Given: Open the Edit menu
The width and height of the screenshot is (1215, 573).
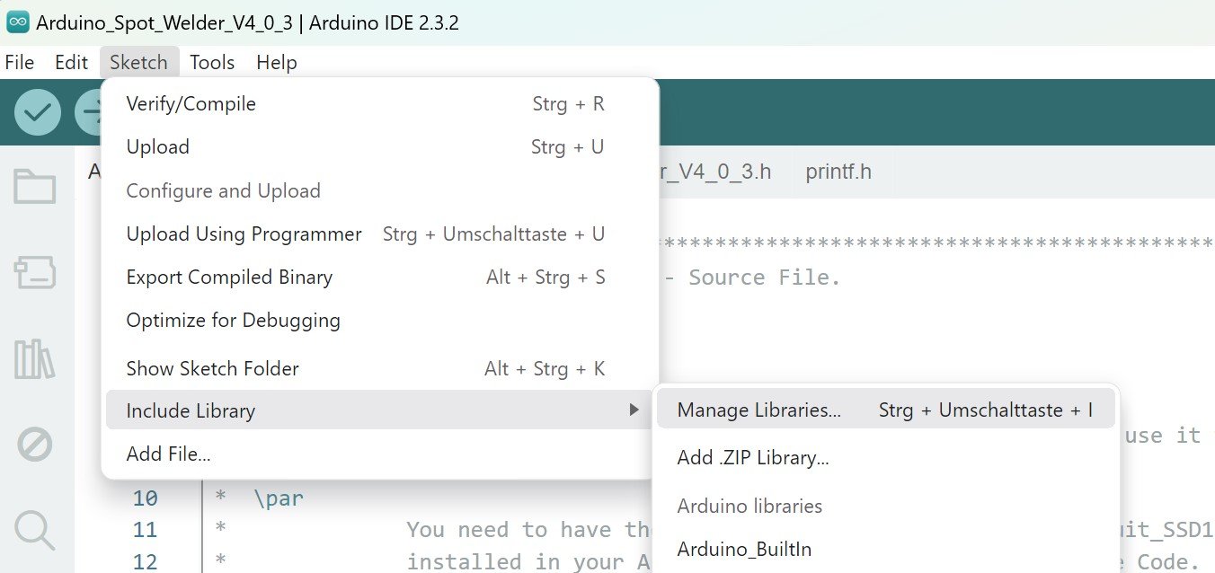Looking at the screenshot, I should [x=71, y=62].
